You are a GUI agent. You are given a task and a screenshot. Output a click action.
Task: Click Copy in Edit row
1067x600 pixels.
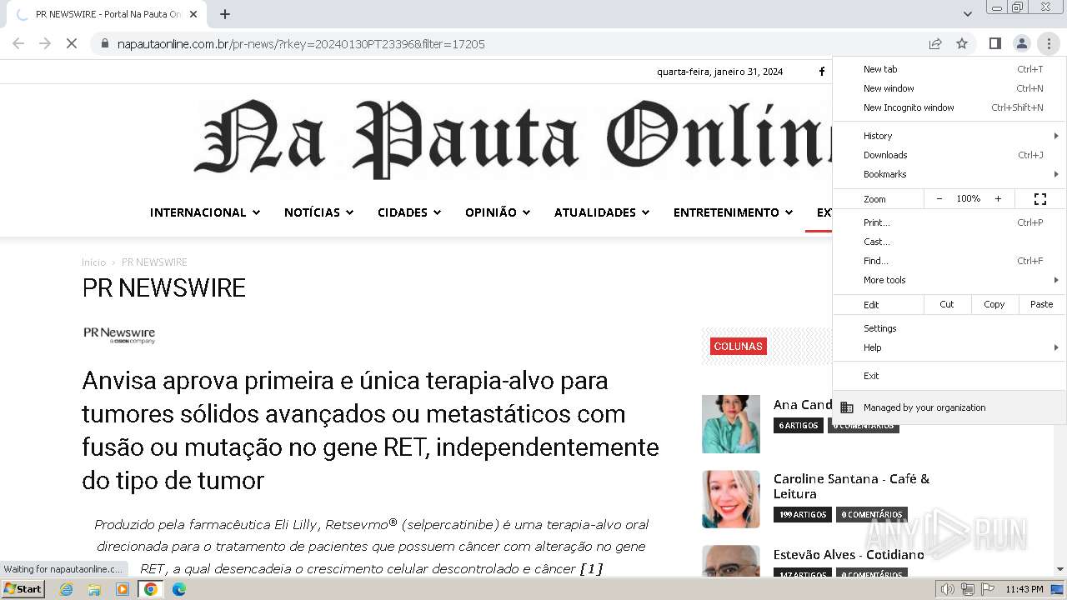[994, 304]
